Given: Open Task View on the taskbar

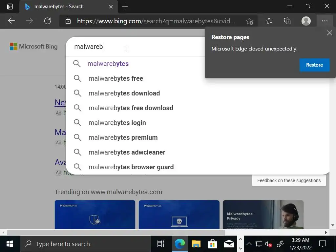Looking at the screenshot, I should (x=161, y=244).
